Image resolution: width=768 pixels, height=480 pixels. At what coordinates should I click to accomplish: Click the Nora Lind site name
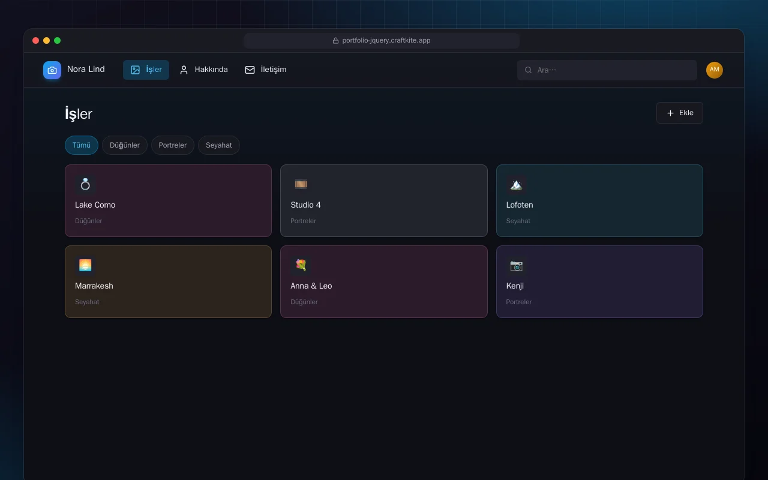(86, 69)
